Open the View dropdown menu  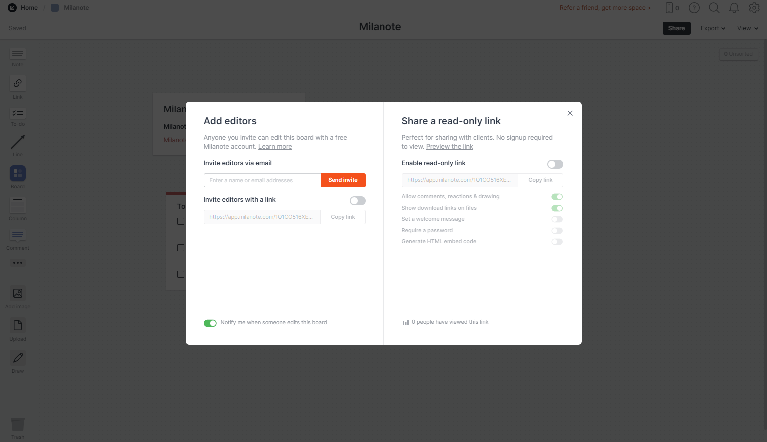point(748,28)
